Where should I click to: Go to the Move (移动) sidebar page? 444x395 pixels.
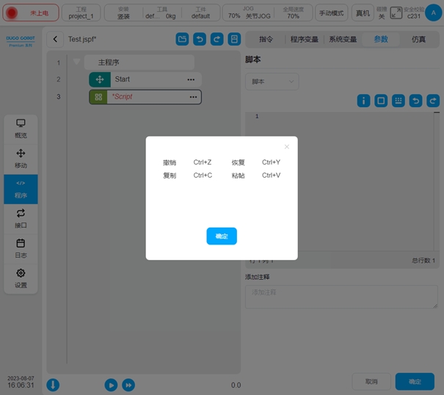coord(21,158)
